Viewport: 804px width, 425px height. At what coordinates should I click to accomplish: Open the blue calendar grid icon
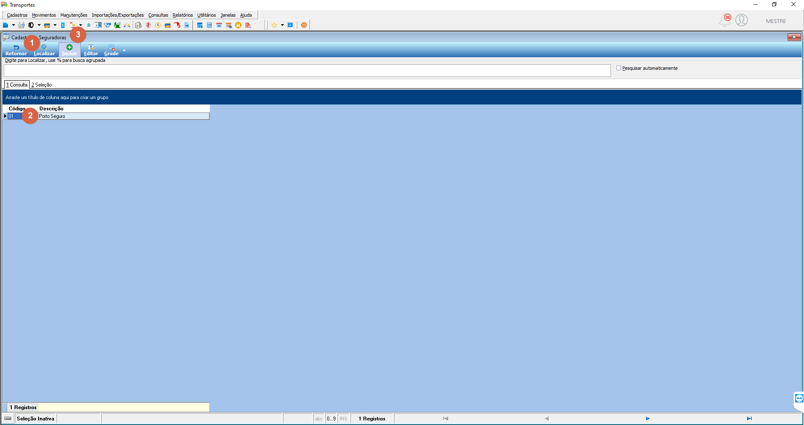coord(200,25)
